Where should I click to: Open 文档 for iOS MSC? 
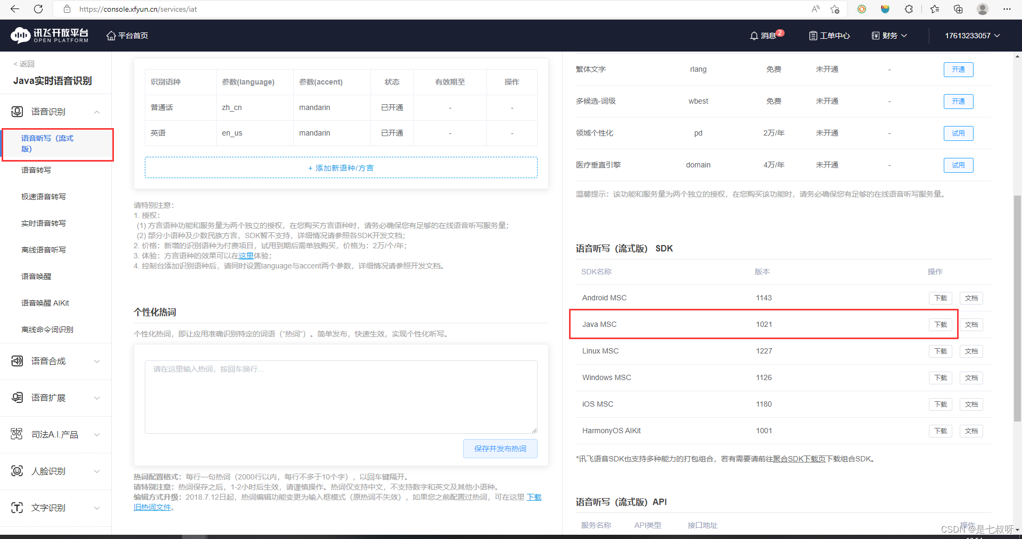(971, 405)
